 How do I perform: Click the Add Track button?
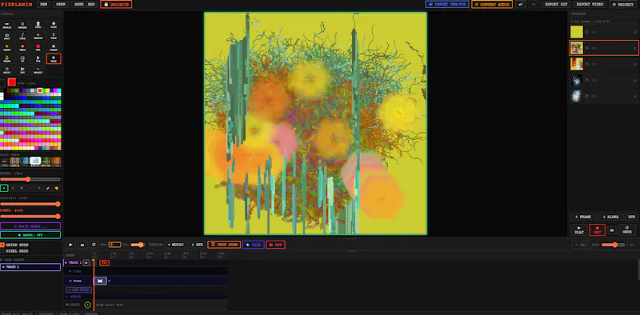pos(78,289)
